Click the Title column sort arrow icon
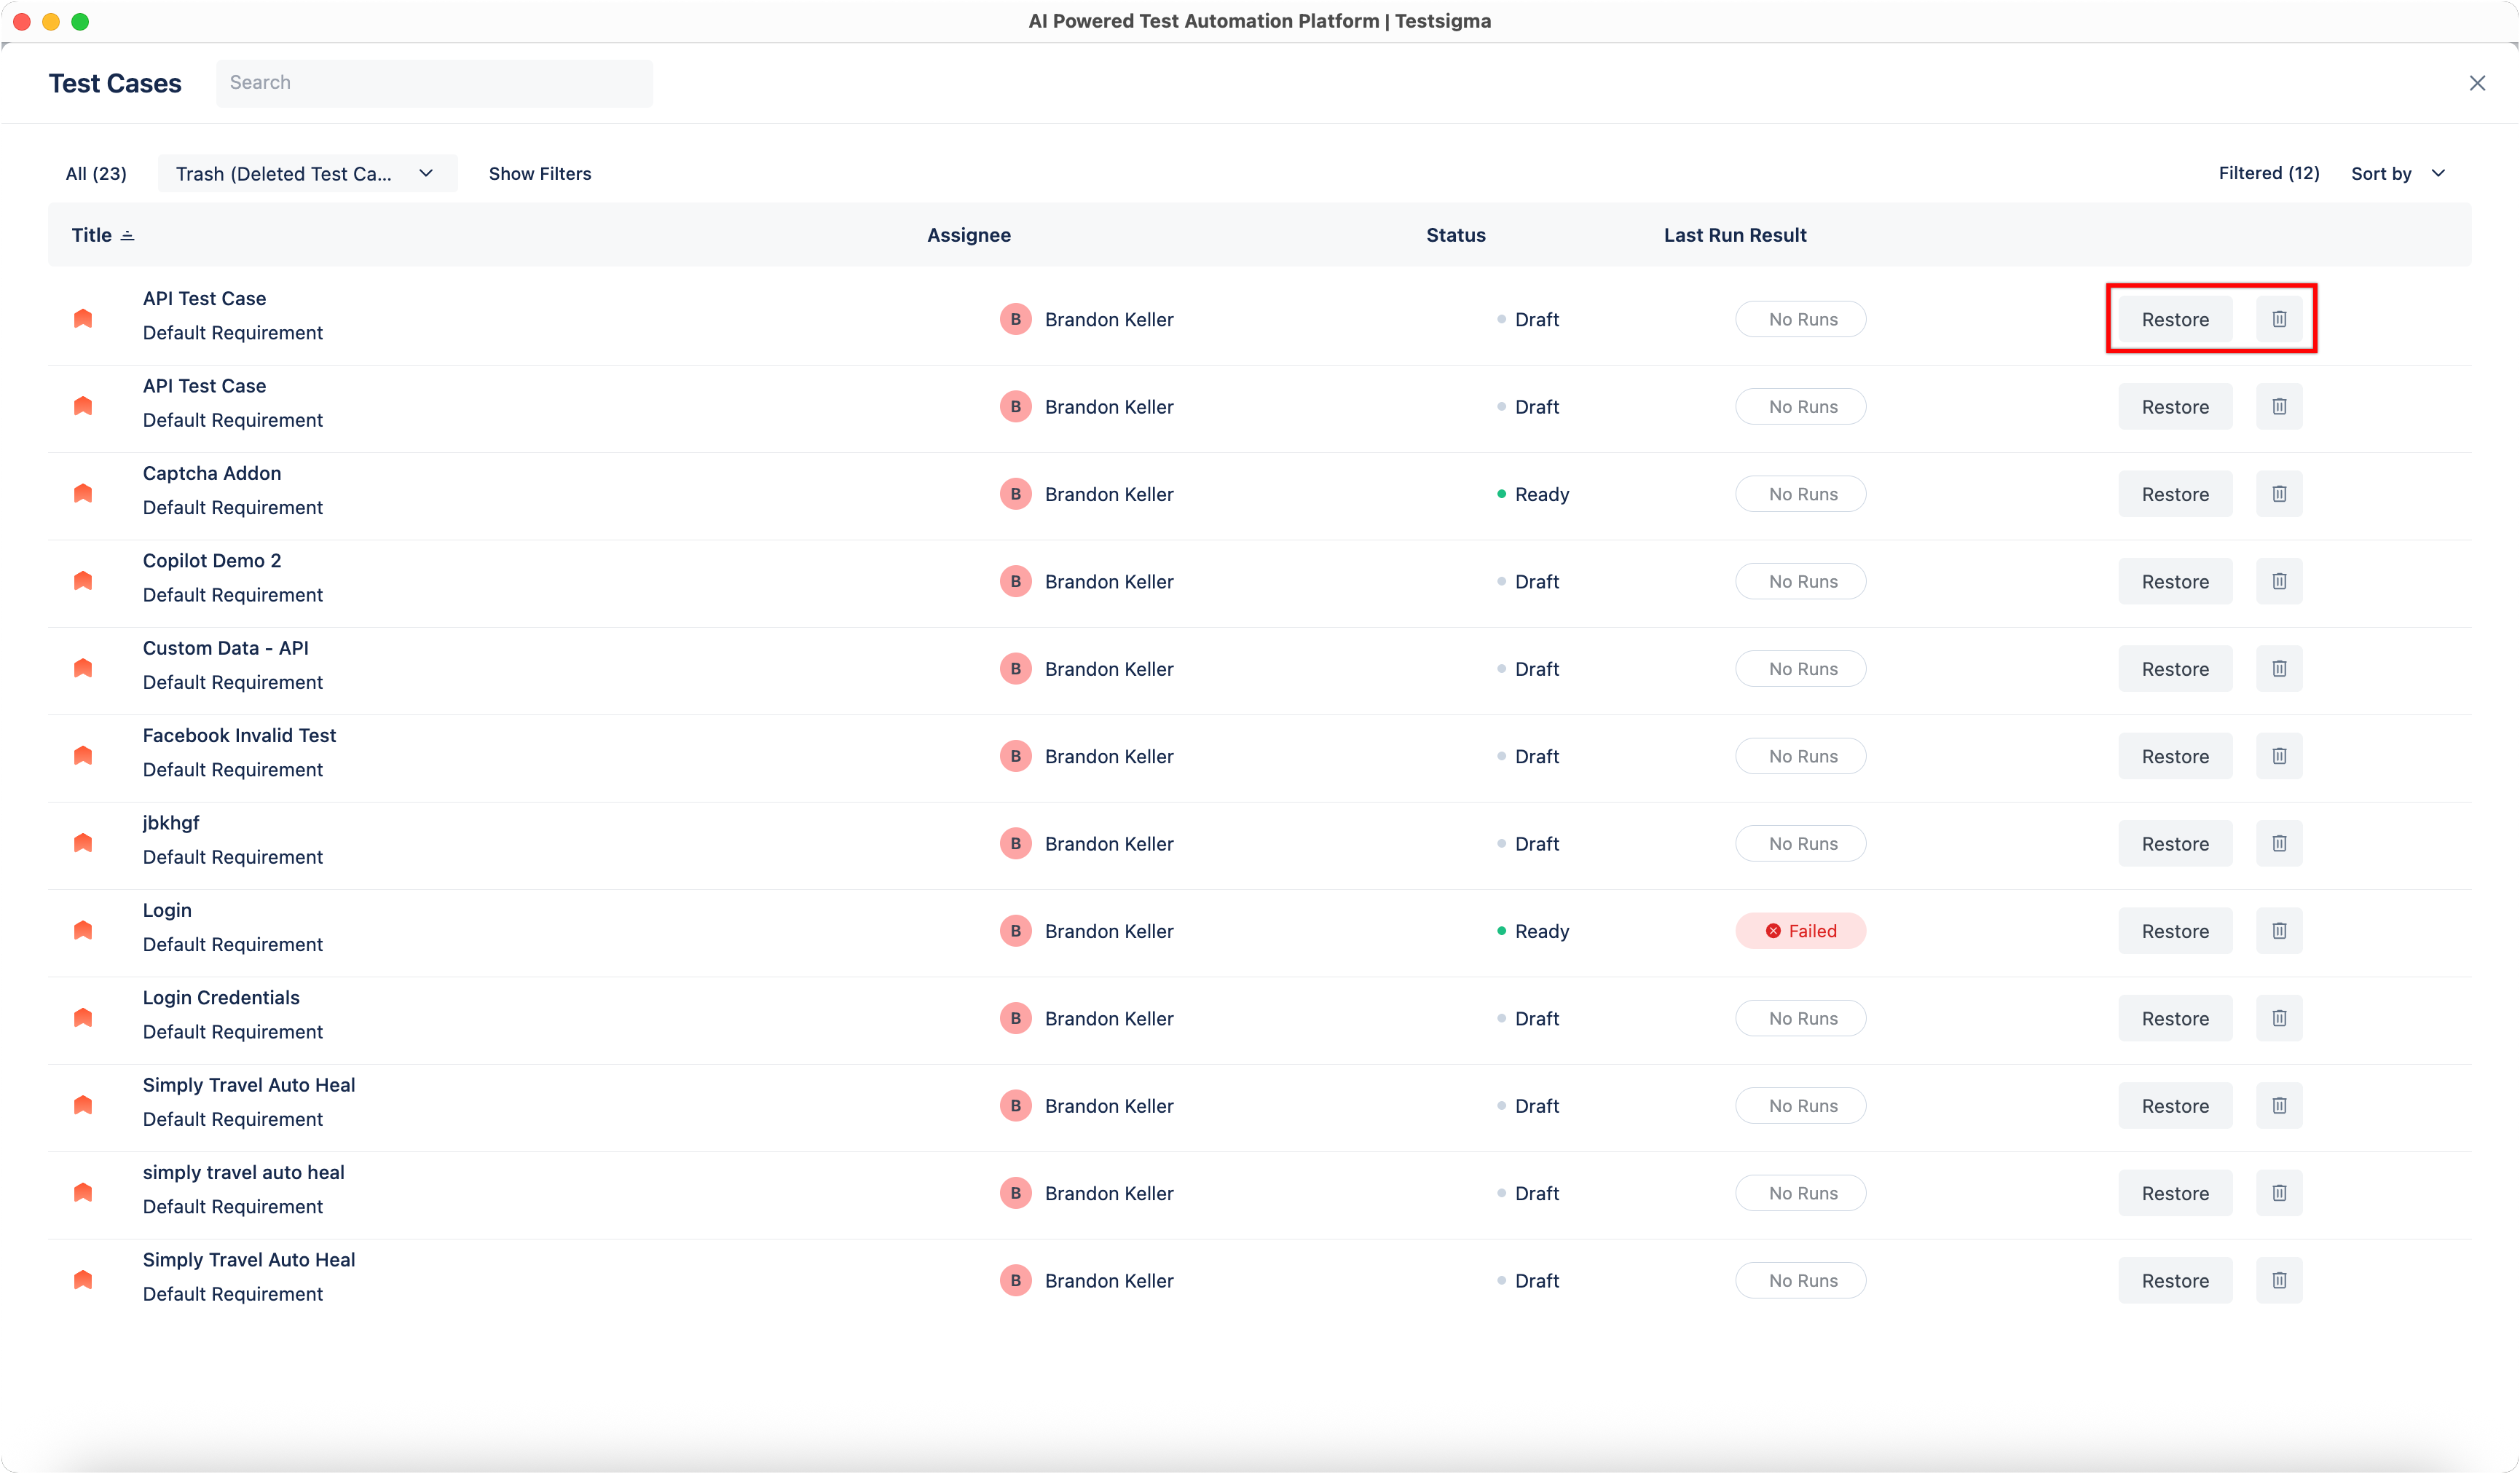 click(x=127, y=236)
